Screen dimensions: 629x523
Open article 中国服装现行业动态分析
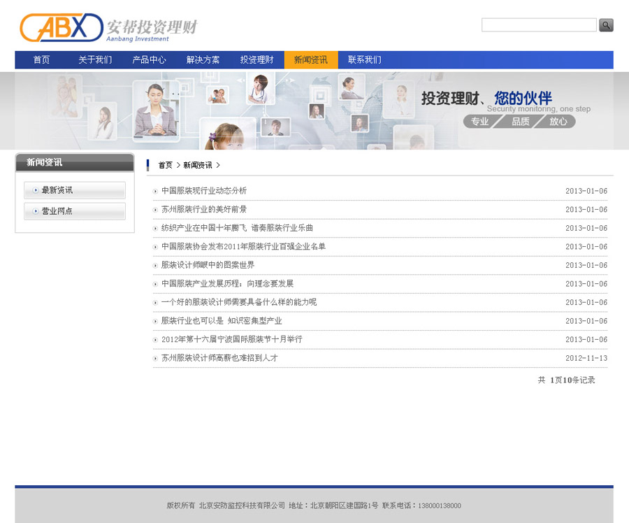tap(204, 191)
